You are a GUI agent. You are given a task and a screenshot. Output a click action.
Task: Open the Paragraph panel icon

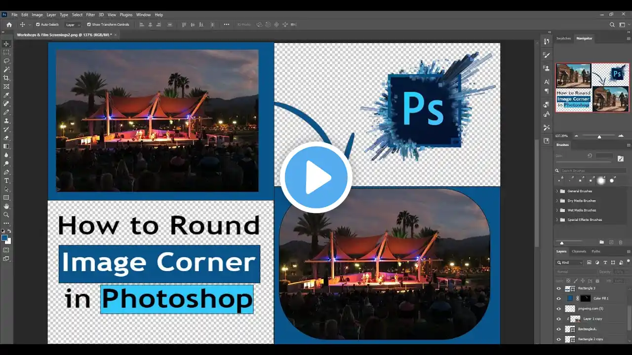point(547,91)
